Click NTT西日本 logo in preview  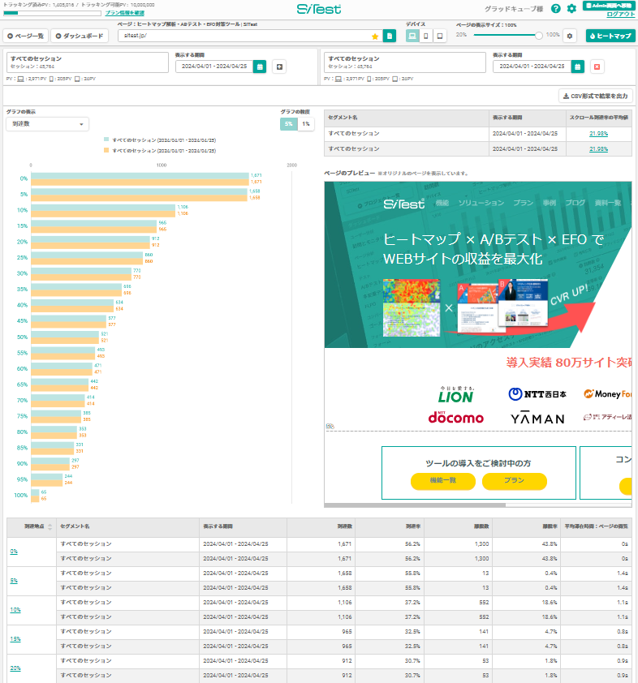click(x=537, y=394)
